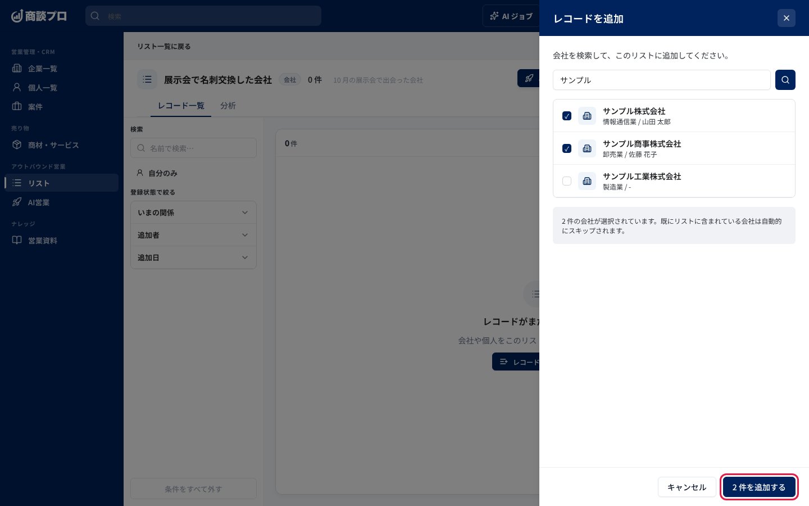This screenshot has width=809, height=506.
Task: Open 営業資料 in the sidebar
Action: (62, 241)
